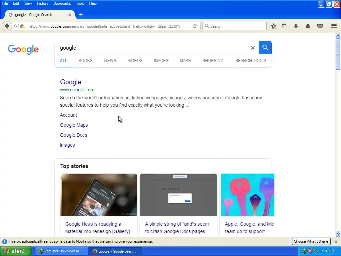Click the green tray icon beside the clock
The image size is (341, 256).
316,251
